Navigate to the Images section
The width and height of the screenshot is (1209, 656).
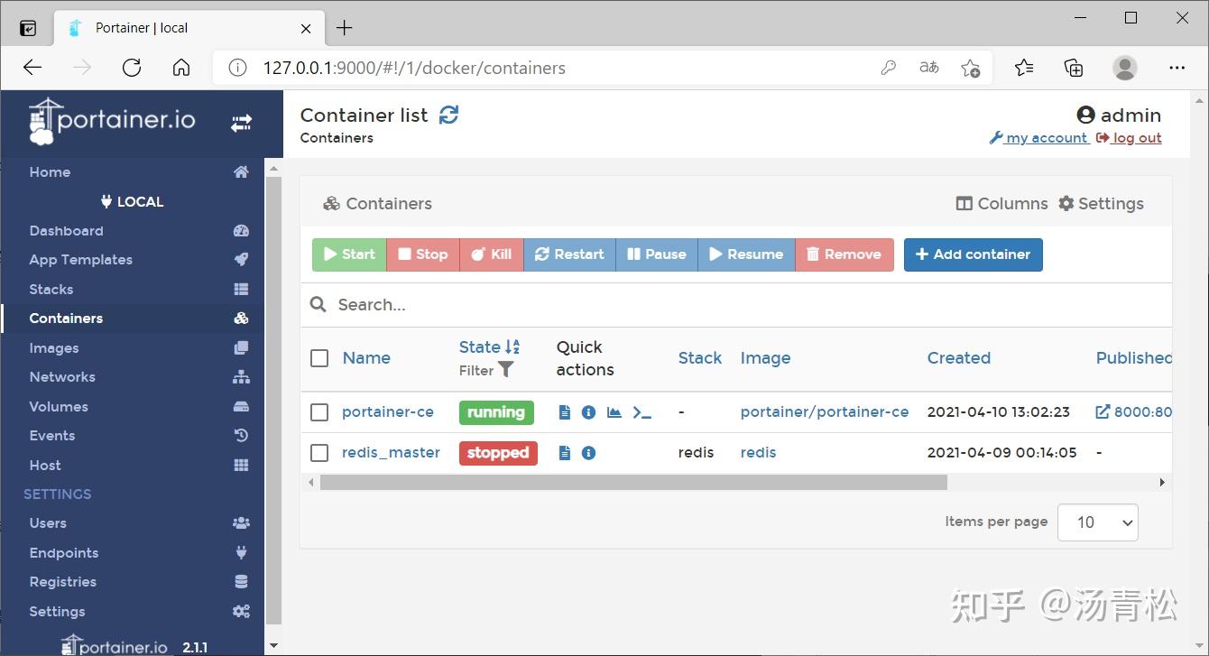(x=54, y=347)
